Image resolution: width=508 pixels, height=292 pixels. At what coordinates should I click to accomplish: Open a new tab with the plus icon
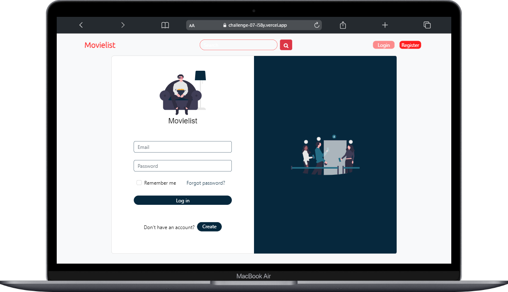point(385,25)
